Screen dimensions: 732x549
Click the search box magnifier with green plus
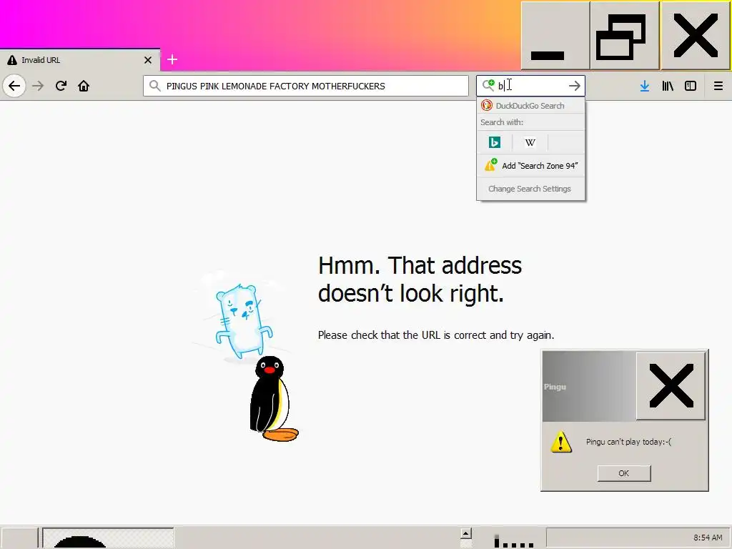click(x=488, y=85)
